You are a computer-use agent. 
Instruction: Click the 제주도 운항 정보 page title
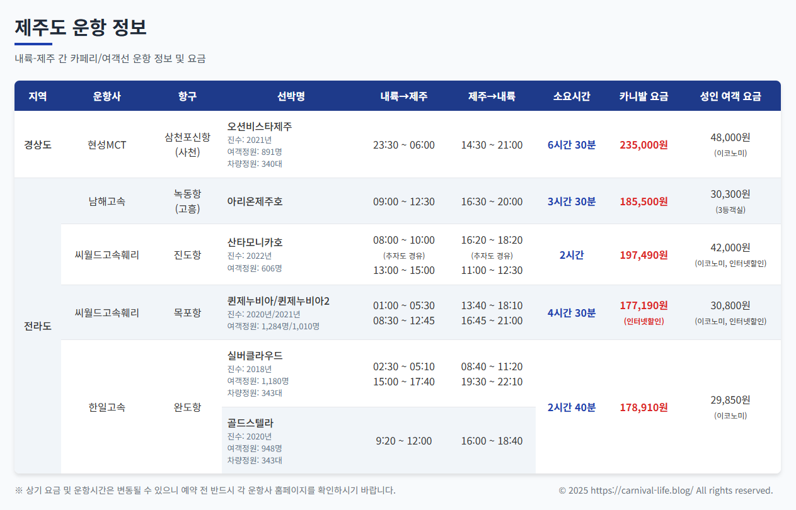[x=81, y=27]
